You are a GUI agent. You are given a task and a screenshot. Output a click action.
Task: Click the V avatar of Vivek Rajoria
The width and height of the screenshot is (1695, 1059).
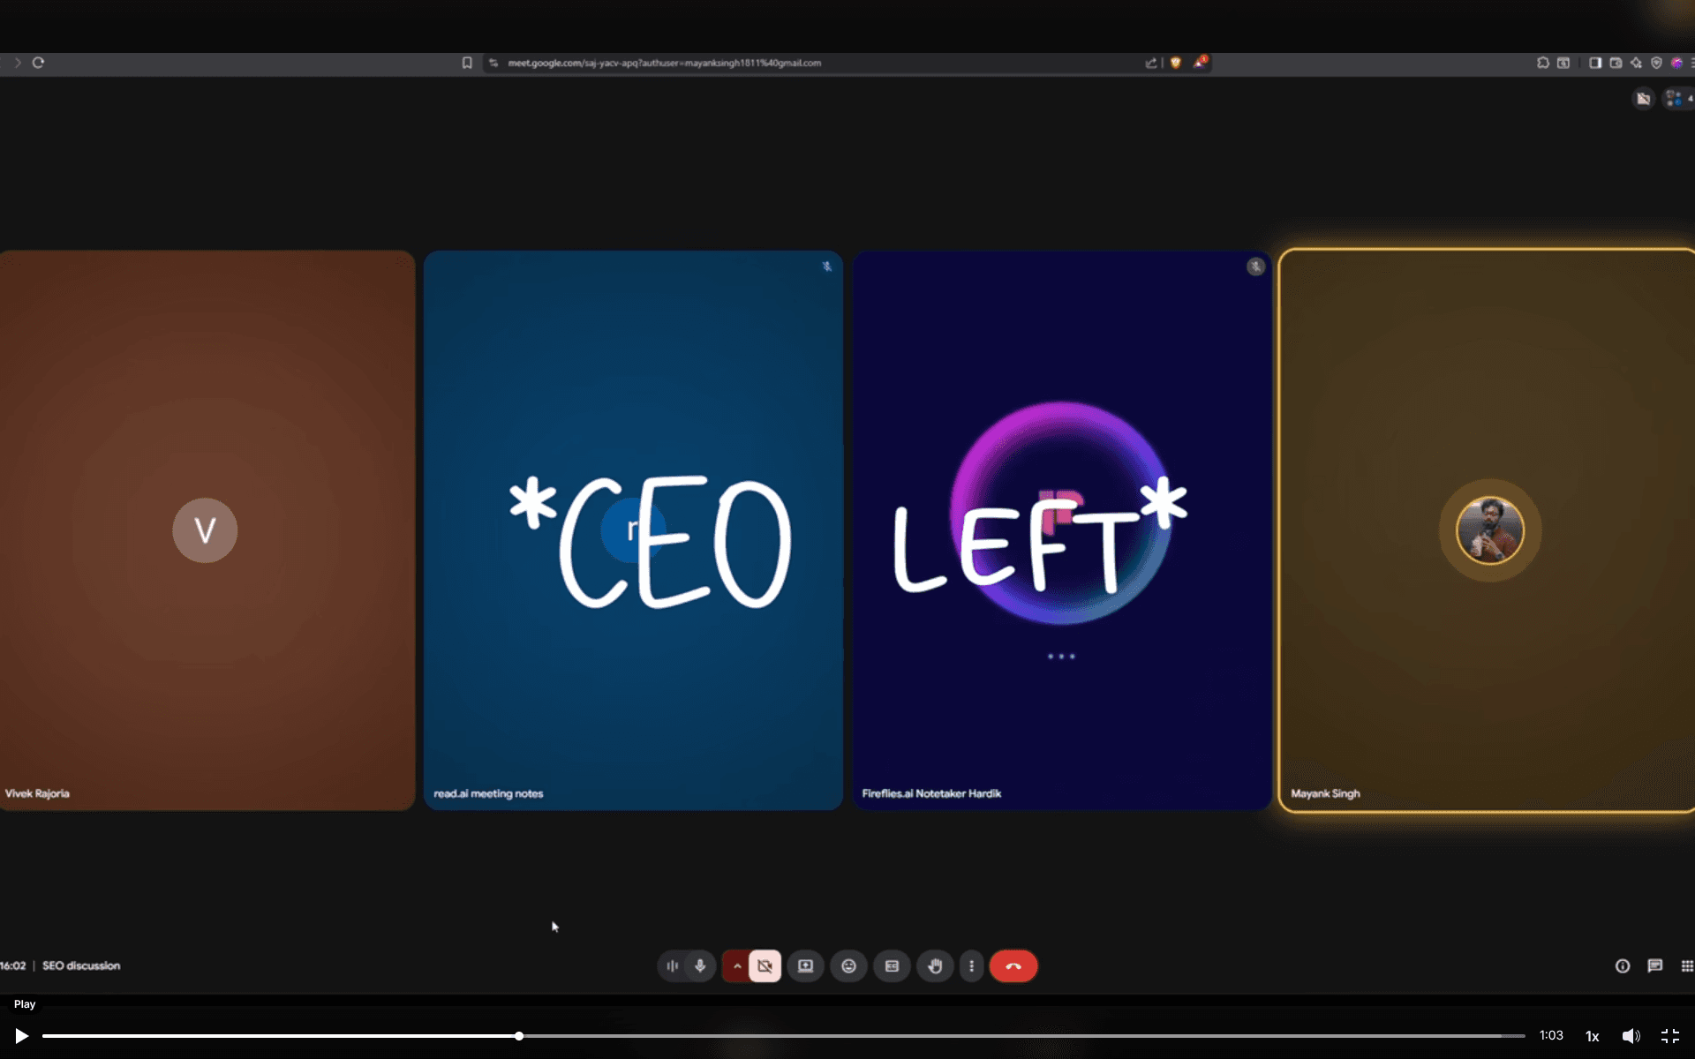pos(205,530)
